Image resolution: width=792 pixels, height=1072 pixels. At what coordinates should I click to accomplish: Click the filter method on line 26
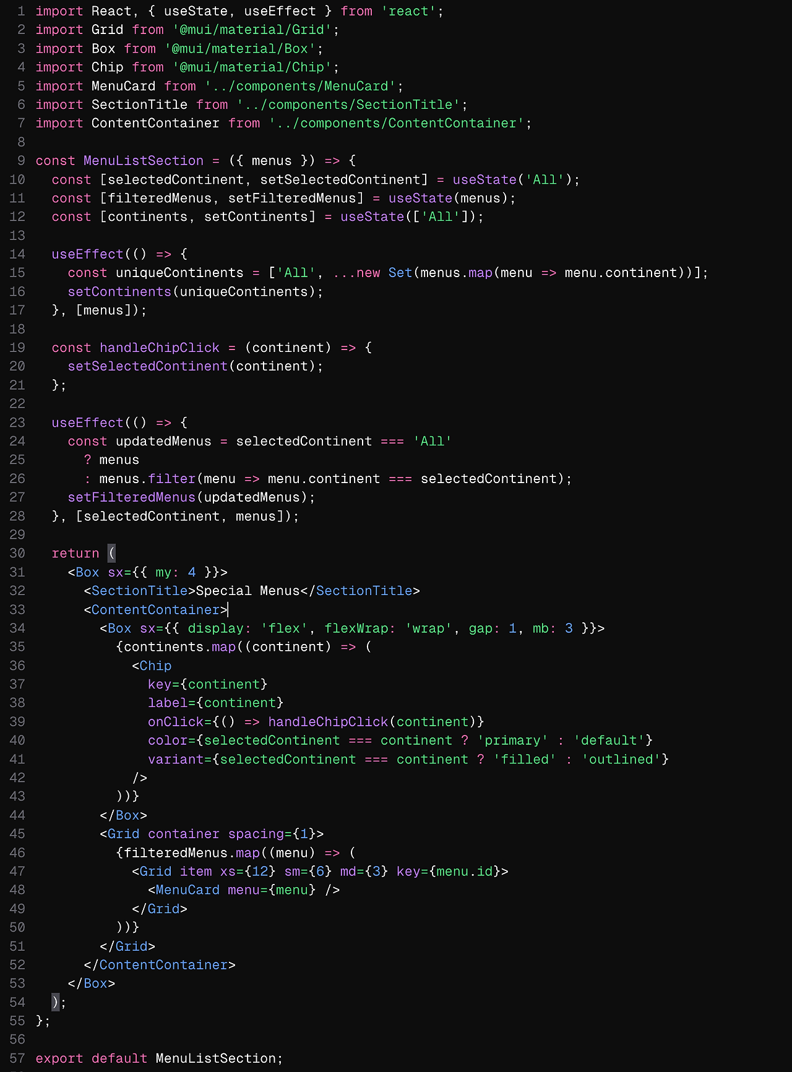coord(172,479)
